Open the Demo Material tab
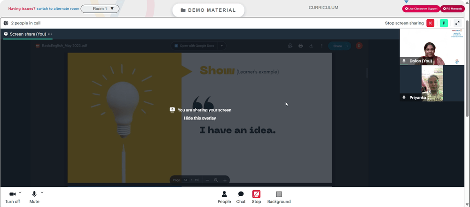Screen dimensions: 470x207 (208, 10)
